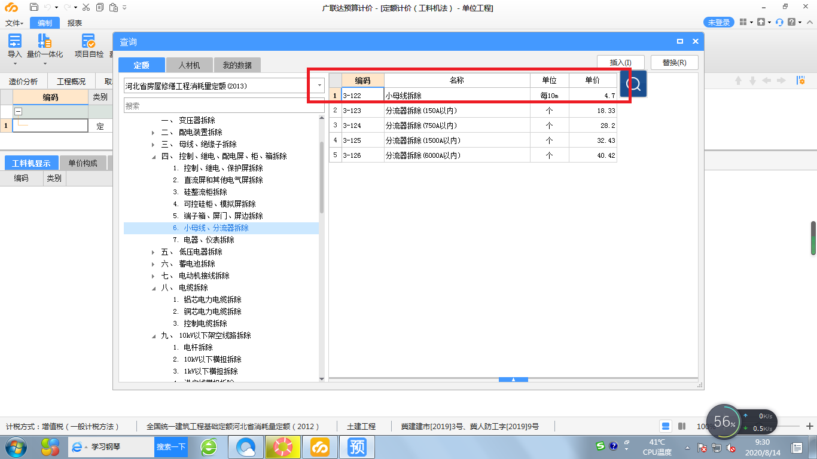Click the 搜索一下 button in the taskbar
The height and width of the screenshot is (459, 817).
pos(171,446)
